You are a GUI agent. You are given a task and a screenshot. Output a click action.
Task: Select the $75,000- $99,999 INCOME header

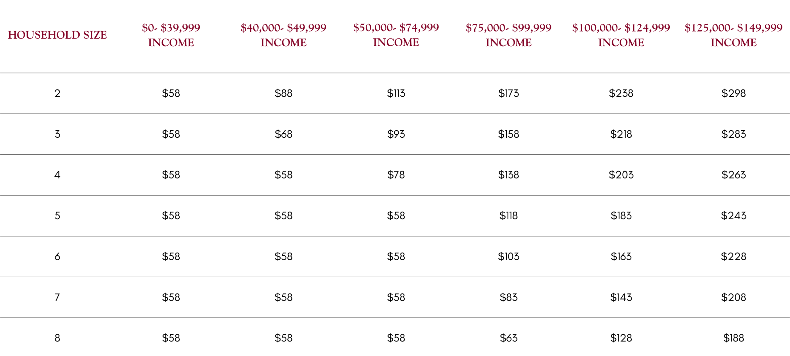[x=508, y=35]
